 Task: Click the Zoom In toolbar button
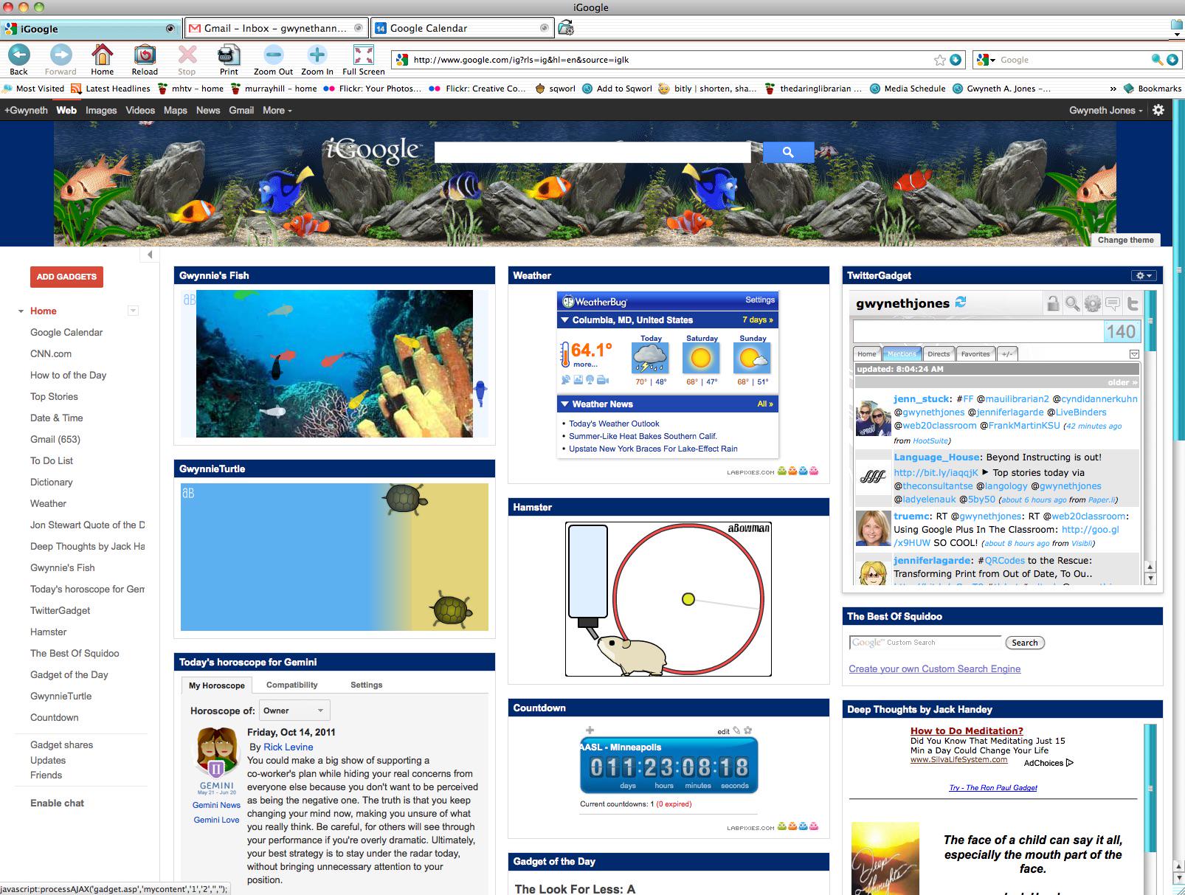pos(317,55)
